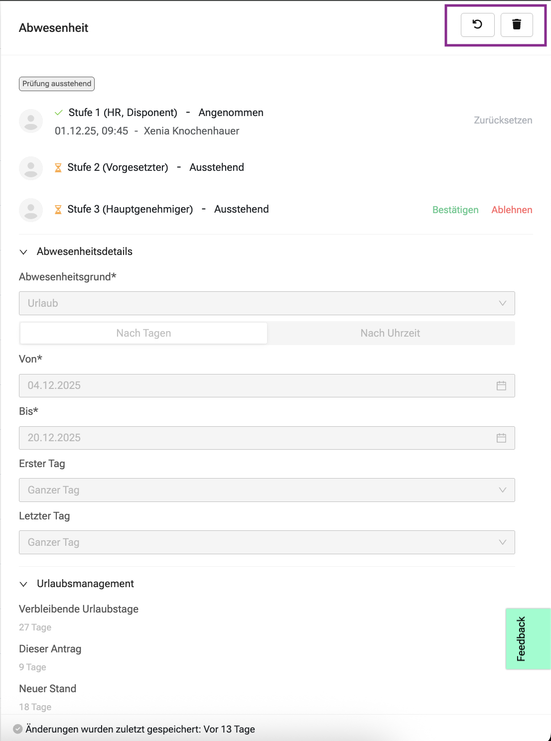Viewport: 551px width, 741px height.
Task: Click Zurücksetzen for Stufe 1
Action: tap(503, 120)
